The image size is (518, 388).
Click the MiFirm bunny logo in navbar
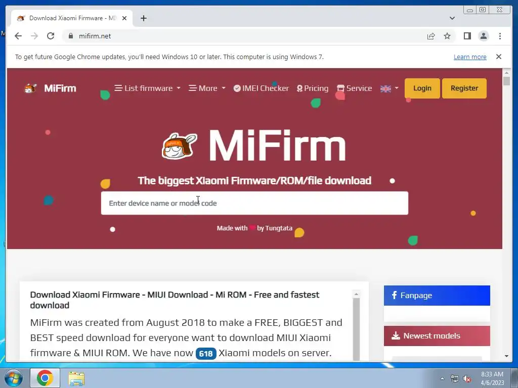pyautogui.click(x=30, y=88)
